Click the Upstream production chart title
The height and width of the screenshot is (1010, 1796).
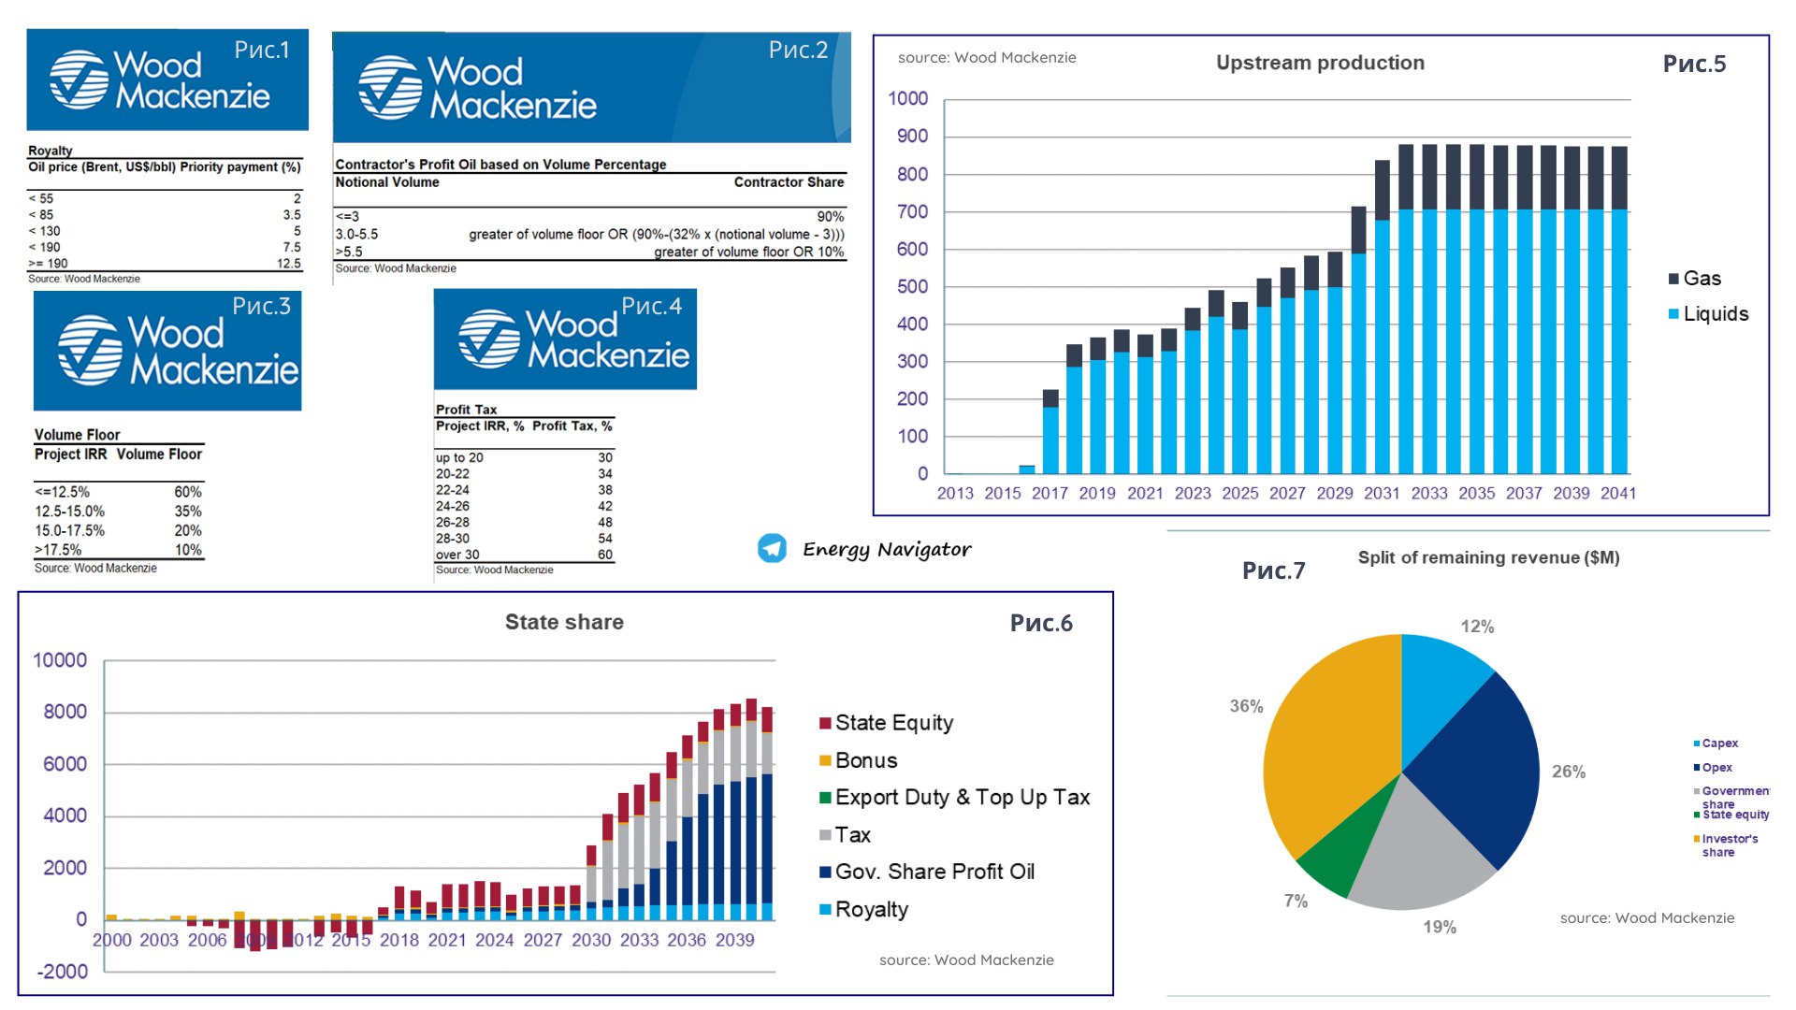coord(1320,63)
